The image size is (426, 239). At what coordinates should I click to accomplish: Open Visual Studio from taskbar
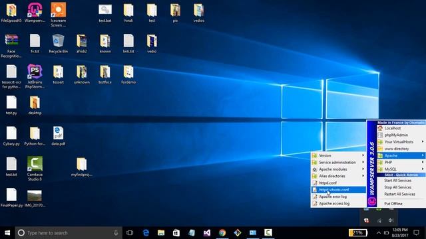[207, 233]
